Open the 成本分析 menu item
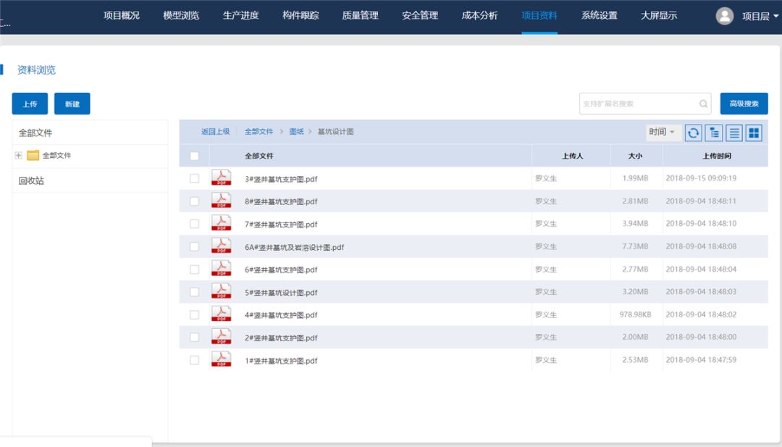 pyautogui.click(x=478, y=14)
